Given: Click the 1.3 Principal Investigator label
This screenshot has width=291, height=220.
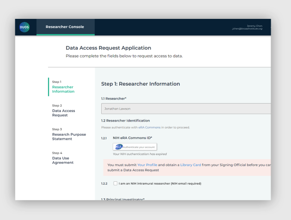Looking at the screenshot, I should (x=123, y=199).
